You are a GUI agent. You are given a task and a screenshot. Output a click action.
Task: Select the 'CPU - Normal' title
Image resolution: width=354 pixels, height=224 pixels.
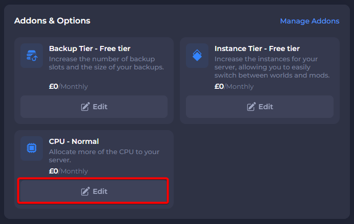pos(74,141)
